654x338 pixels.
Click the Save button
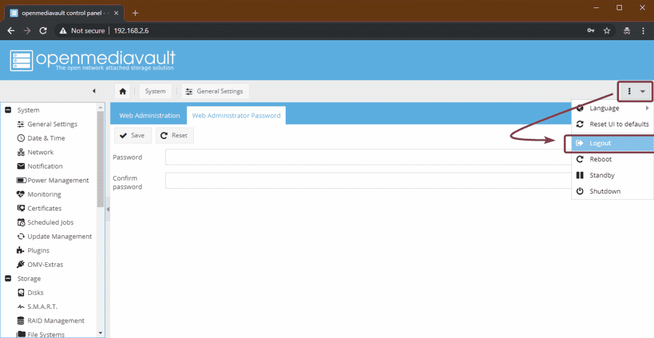coord(133,135)
